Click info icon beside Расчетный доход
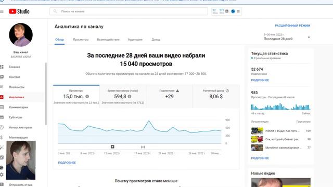Viewport: 333px width, 187px height. (227, 91)
